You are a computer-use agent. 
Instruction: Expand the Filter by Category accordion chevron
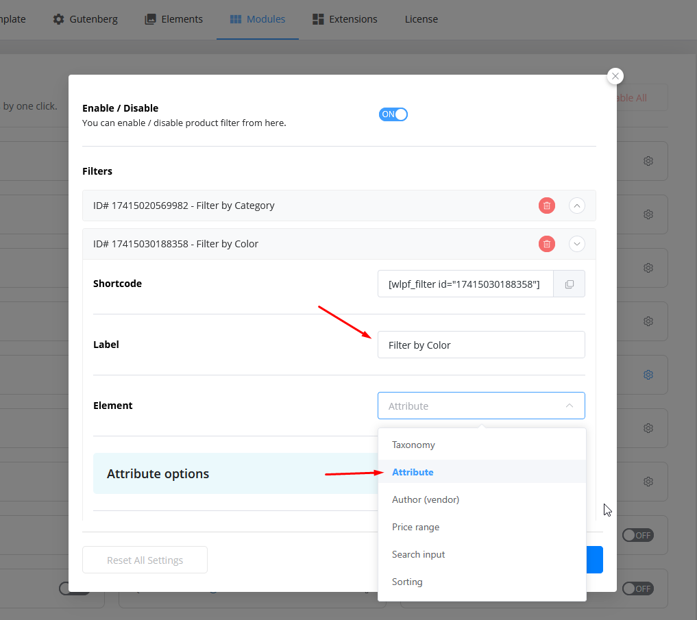click(x=577, y=206)
